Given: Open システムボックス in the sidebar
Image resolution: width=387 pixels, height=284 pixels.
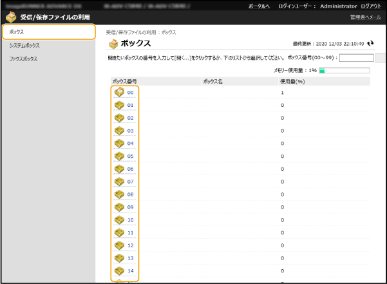Looking at the screenshot, I should [x=24, y=46].
